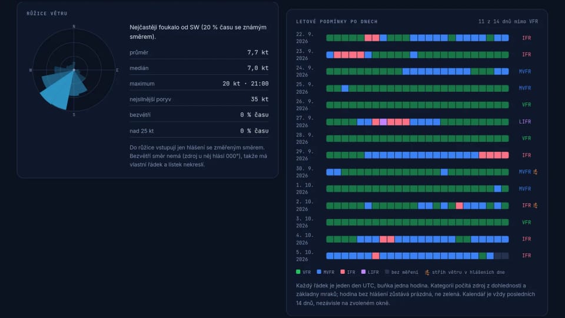The height and width of the screenshot is (318, 565).
Task: Click the dark 'bez měření' legend swatch
Action: click(x=387, y=272)
